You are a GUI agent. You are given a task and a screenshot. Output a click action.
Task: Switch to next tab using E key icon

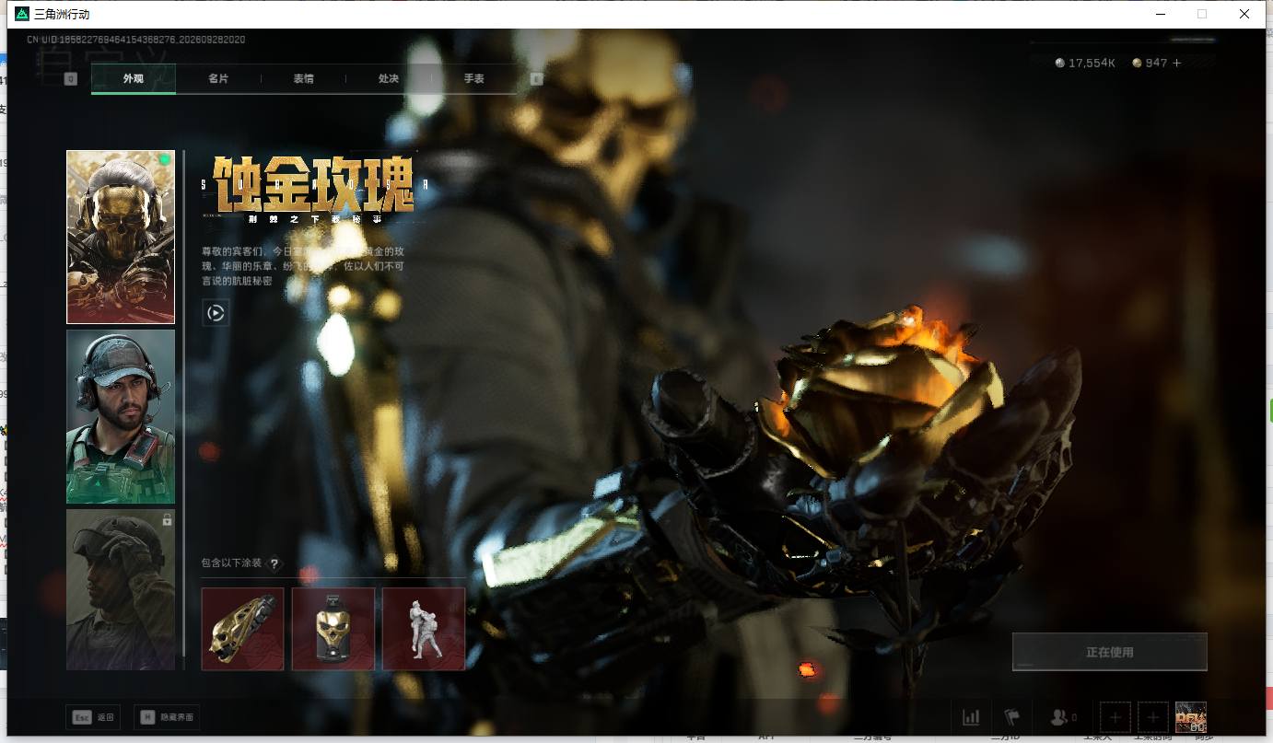[537, 79]
